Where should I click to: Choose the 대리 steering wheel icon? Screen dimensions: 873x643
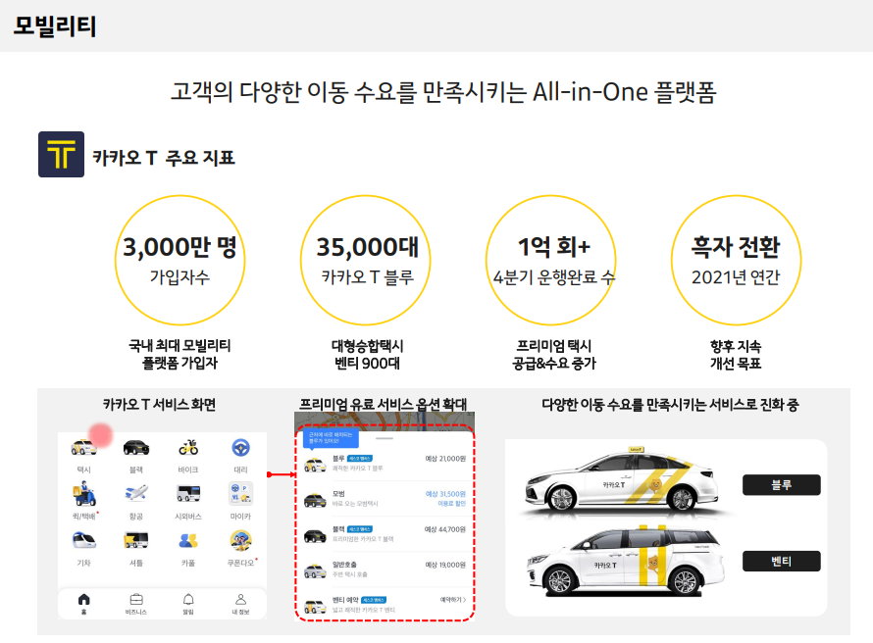(x=240, y=448)
